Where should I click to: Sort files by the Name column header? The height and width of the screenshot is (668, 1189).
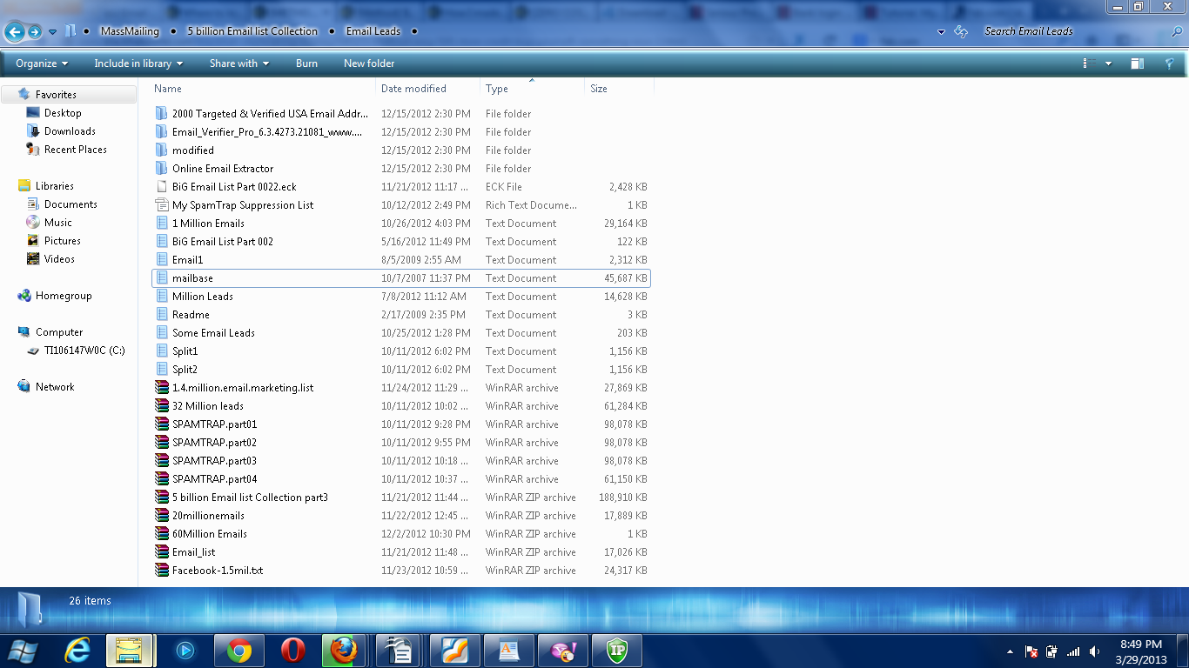(264, 89)
